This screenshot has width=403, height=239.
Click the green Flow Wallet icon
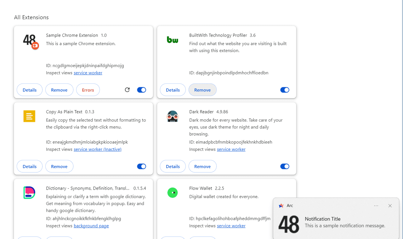173,193
